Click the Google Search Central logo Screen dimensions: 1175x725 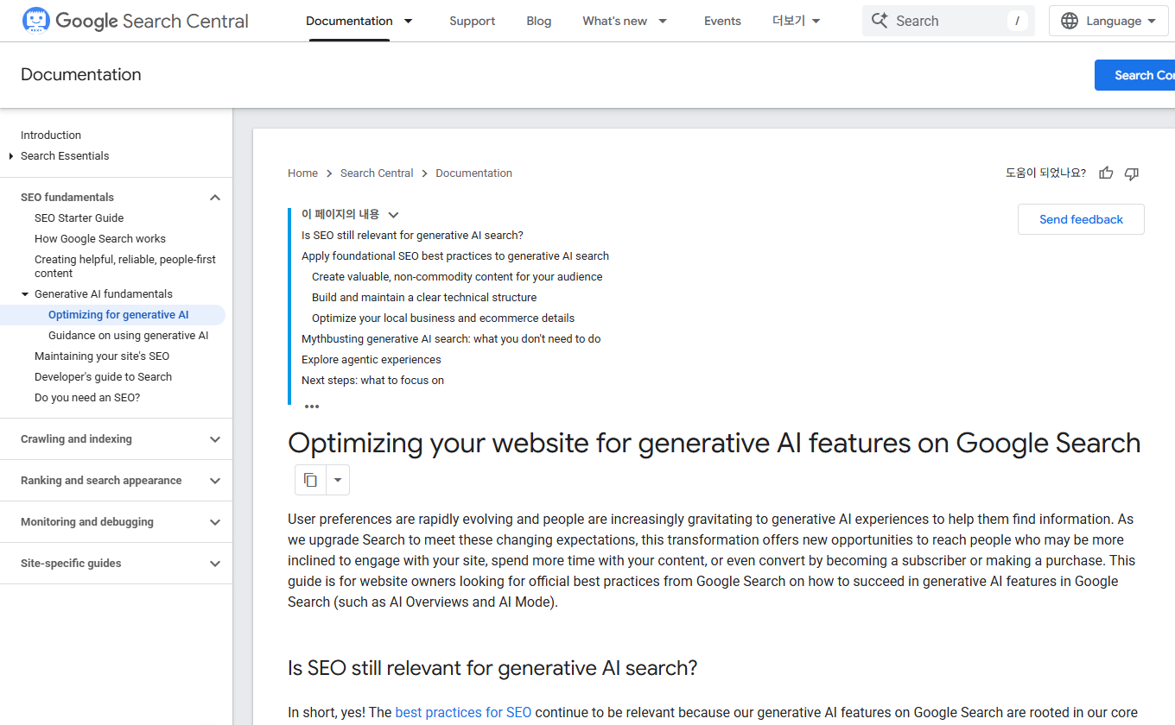pos(136,21)
